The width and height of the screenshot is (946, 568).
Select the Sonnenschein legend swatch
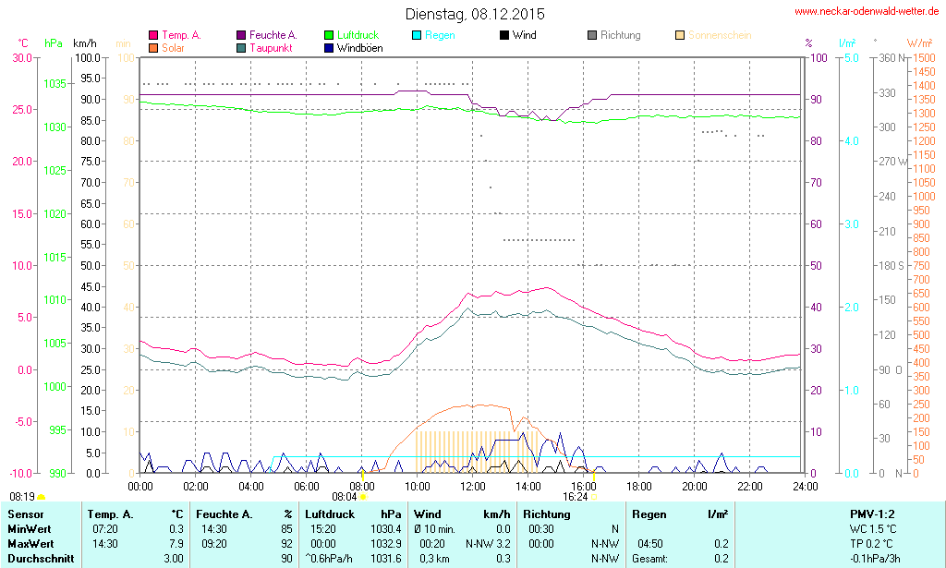point(680,35)
